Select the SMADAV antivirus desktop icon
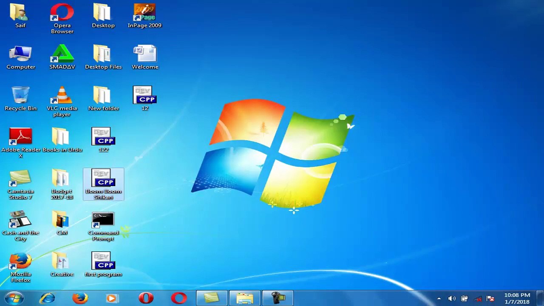Screen dimensions: 544x306 (62, 57)
